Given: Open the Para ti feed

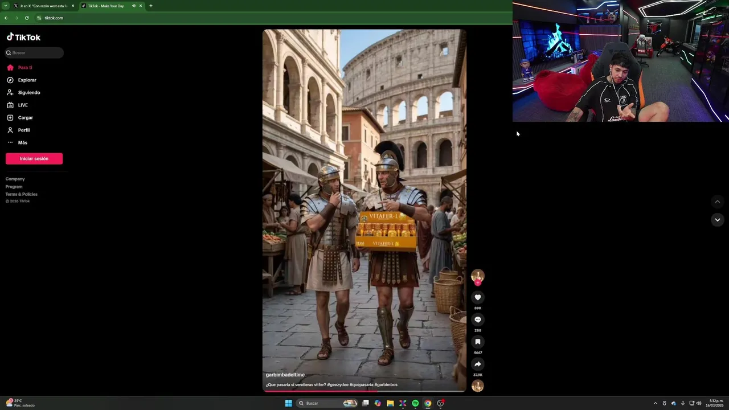Looking at the screenshot, I should [20, 68].
